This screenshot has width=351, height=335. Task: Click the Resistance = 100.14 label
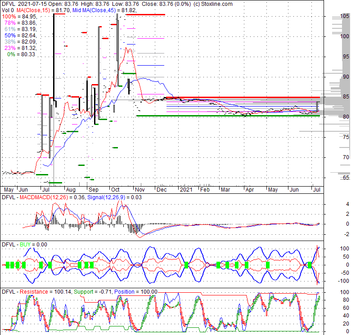click(x=45, y=292)
